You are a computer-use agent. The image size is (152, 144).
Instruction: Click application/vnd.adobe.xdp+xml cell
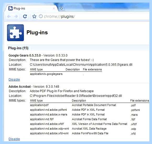(x=49, y=129)
